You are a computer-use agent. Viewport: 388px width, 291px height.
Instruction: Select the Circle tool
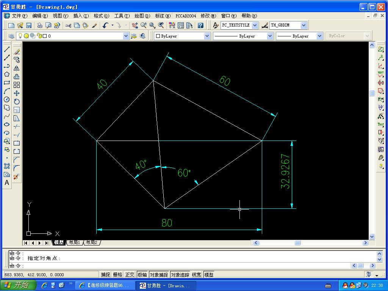pyautogui.click(x=7, y=100)
